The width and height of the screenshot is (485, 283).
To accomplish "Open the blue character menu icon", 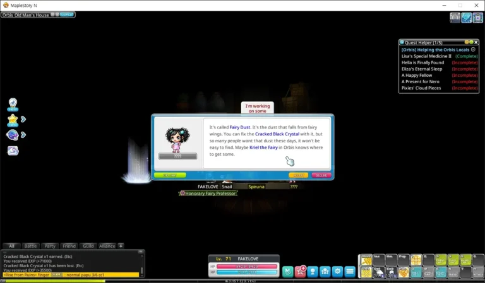I will (313, 272).
